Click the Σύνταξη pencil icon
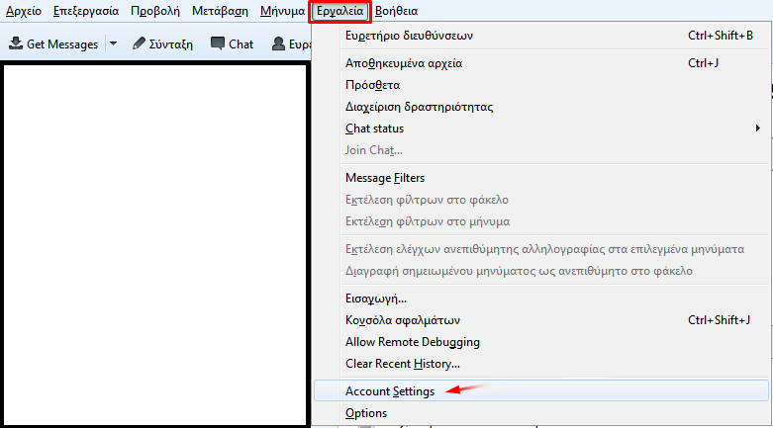773x428 pixels. click(x=139, y=43)
